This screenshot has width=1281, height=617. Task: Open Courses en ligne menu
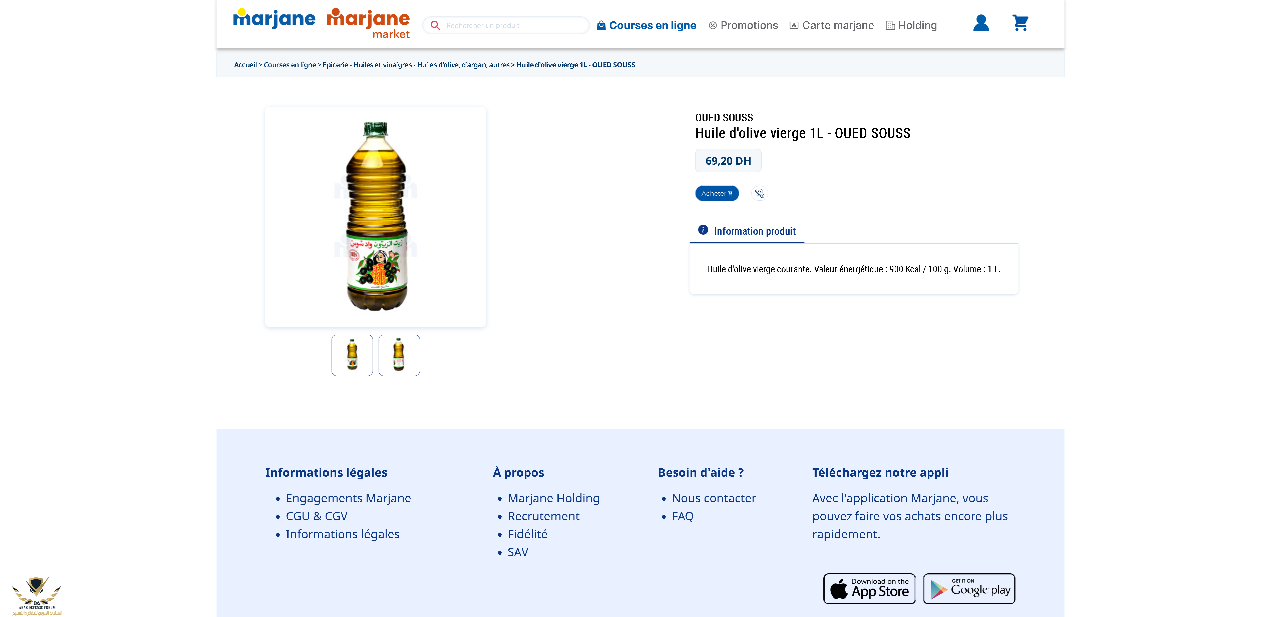coord(647,25)
